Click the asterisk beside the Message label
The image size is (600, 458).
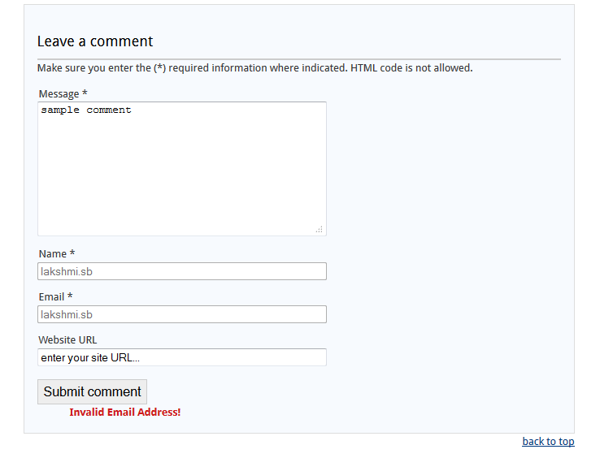point(85,93)
